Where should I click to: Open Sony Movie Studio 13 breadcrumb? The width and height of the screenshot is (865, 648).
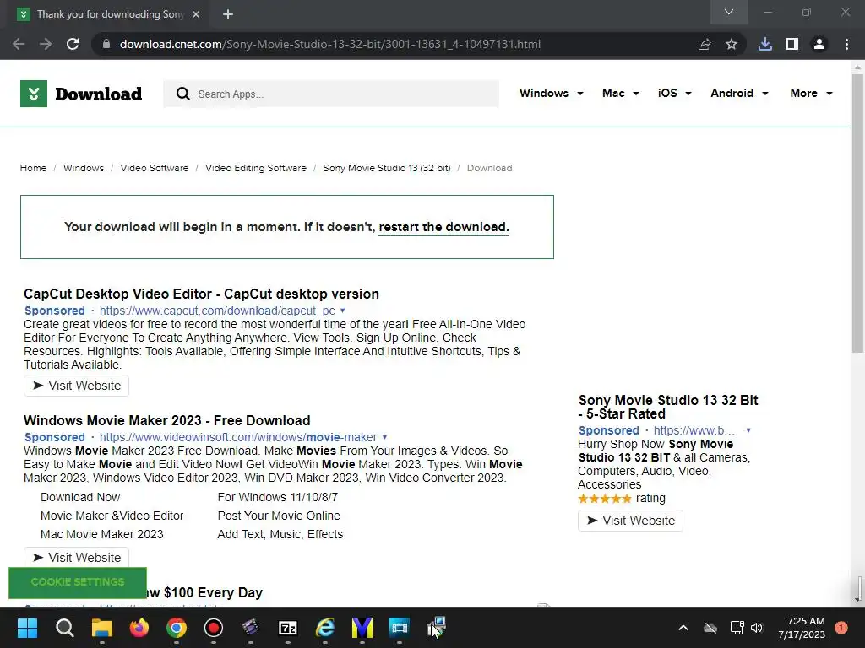[387, 168]
